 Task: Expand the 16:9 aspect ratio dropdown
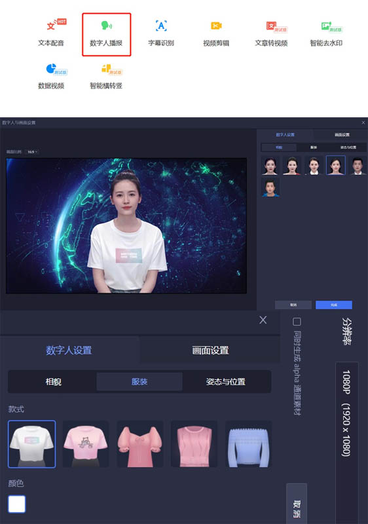(x=32, y=152)
